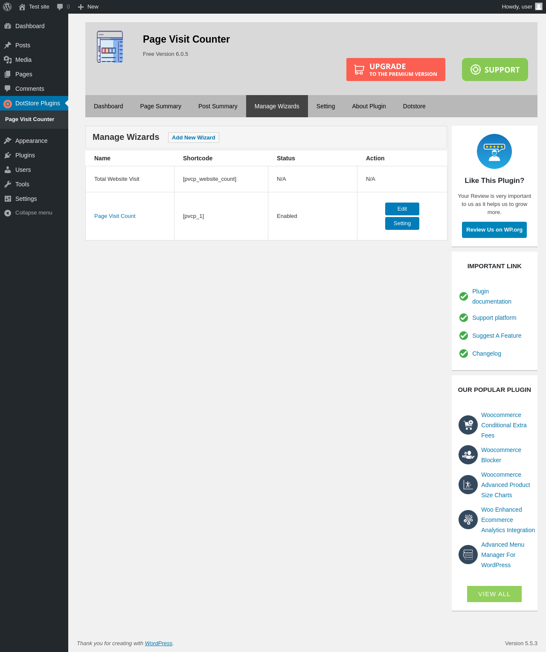This screenshot has width=546, height=652.
Task: Open Setting for Page Visit Count wizard
Action: pyautogui.click(x=402, y=223)
